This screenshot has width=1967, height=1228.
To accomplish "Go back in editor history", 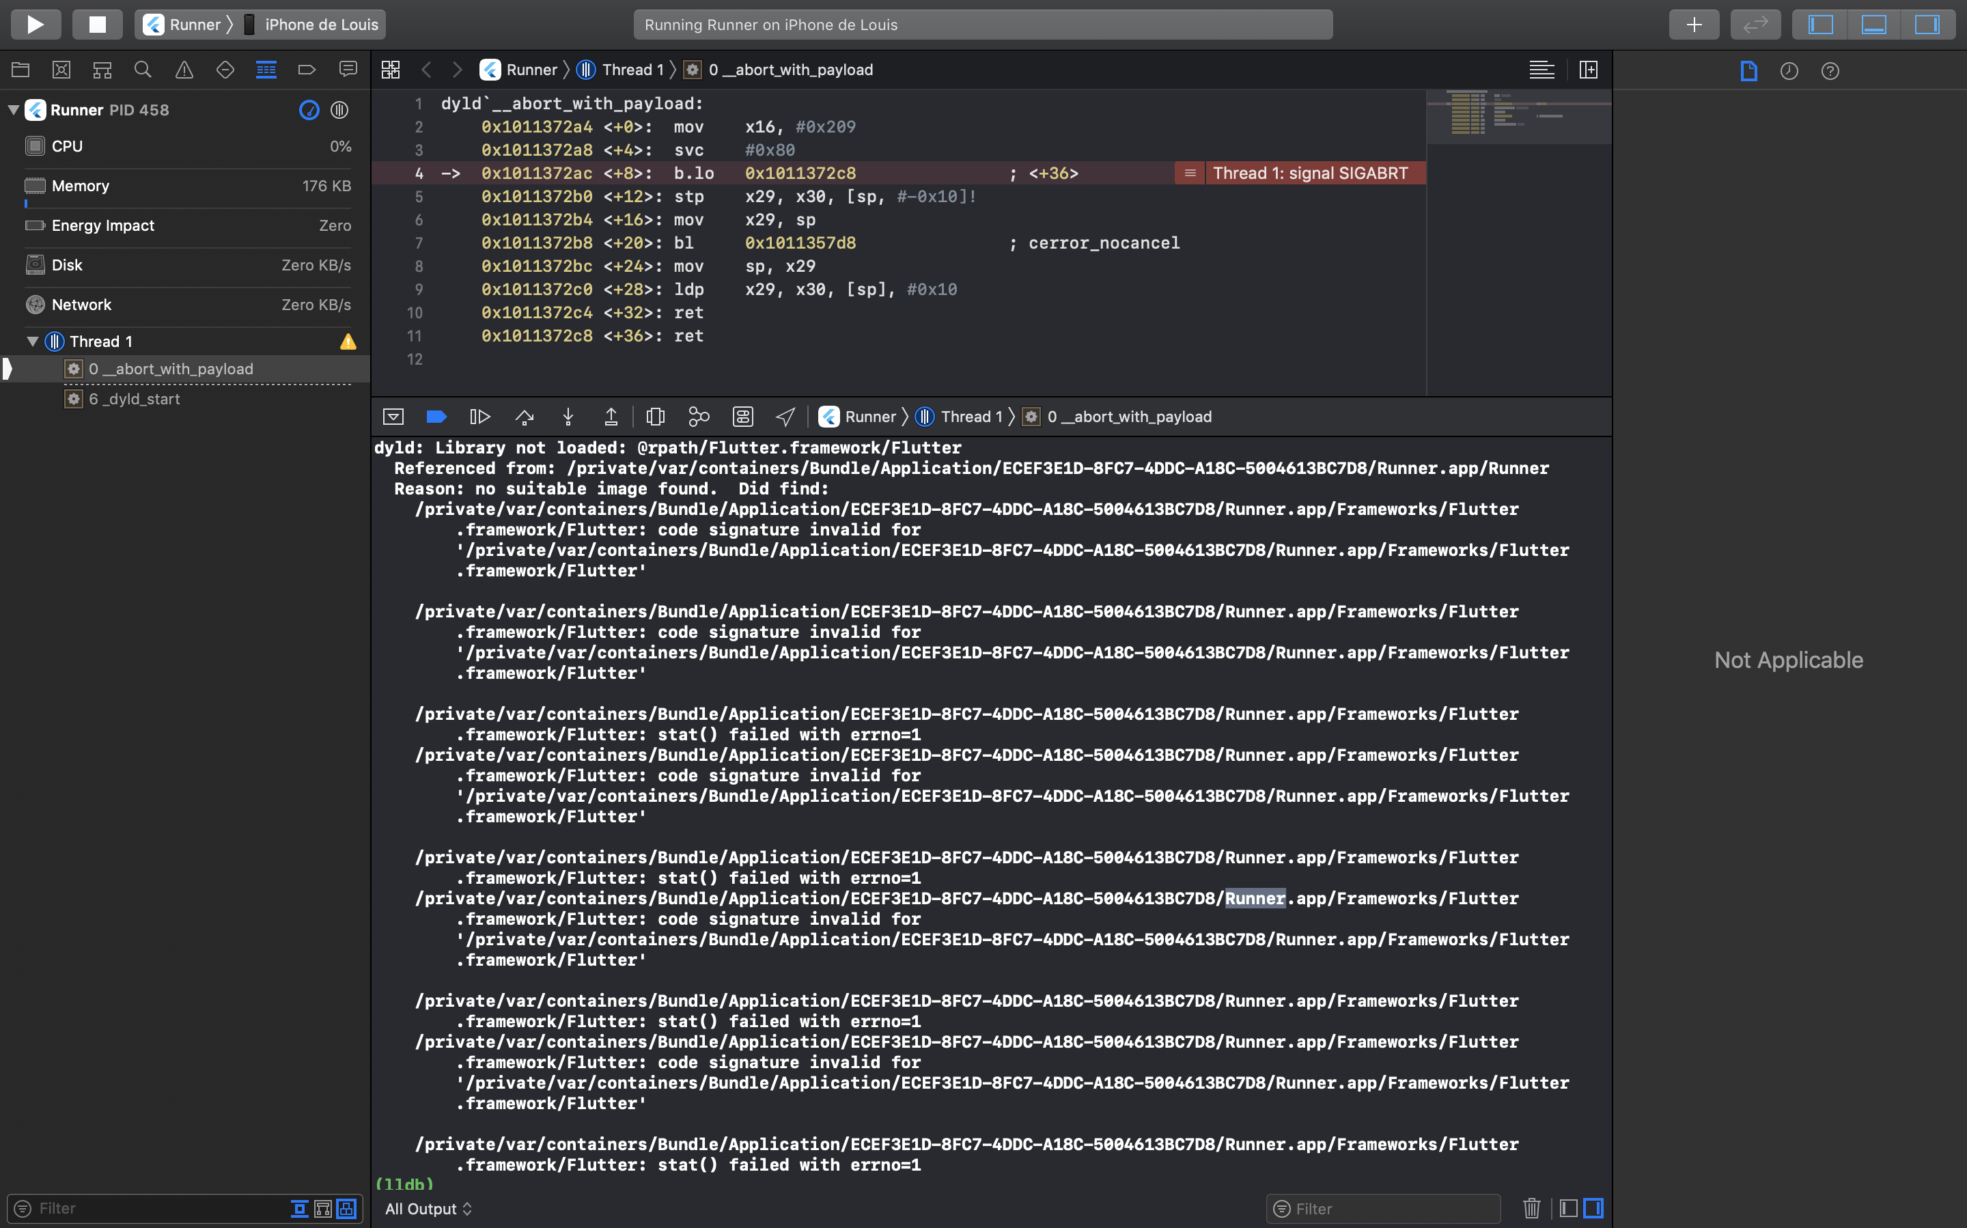I will (426, 70).
